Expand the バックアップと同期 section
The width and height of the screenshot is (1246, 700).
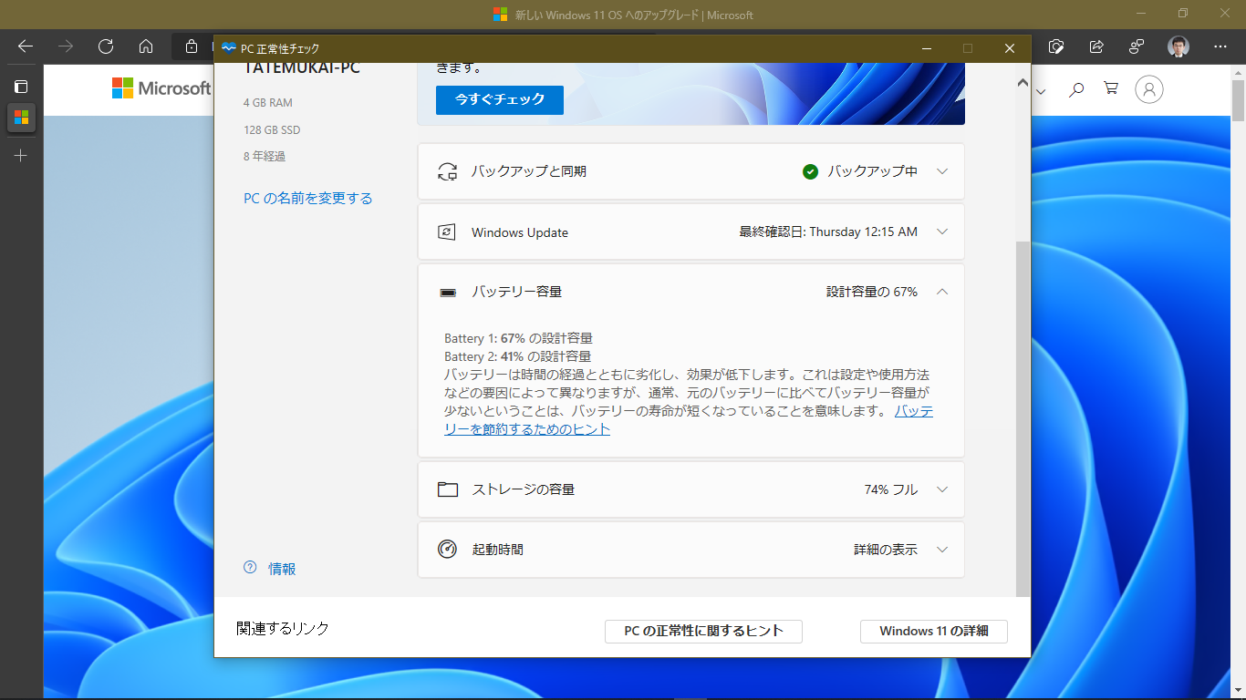tap(942, 171)
